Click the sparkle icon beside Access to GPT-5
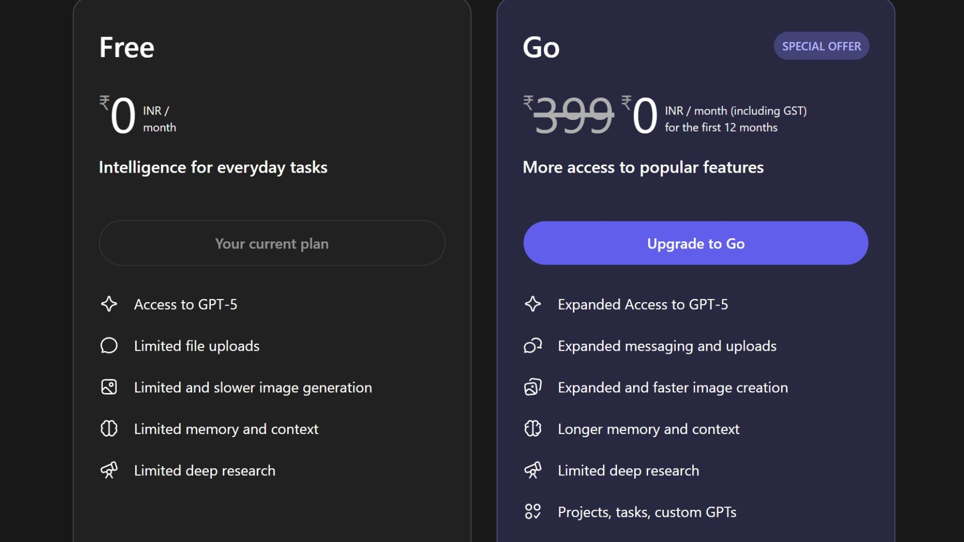The image size is (964, 542). pyautogui.click(x=109, y=304)
